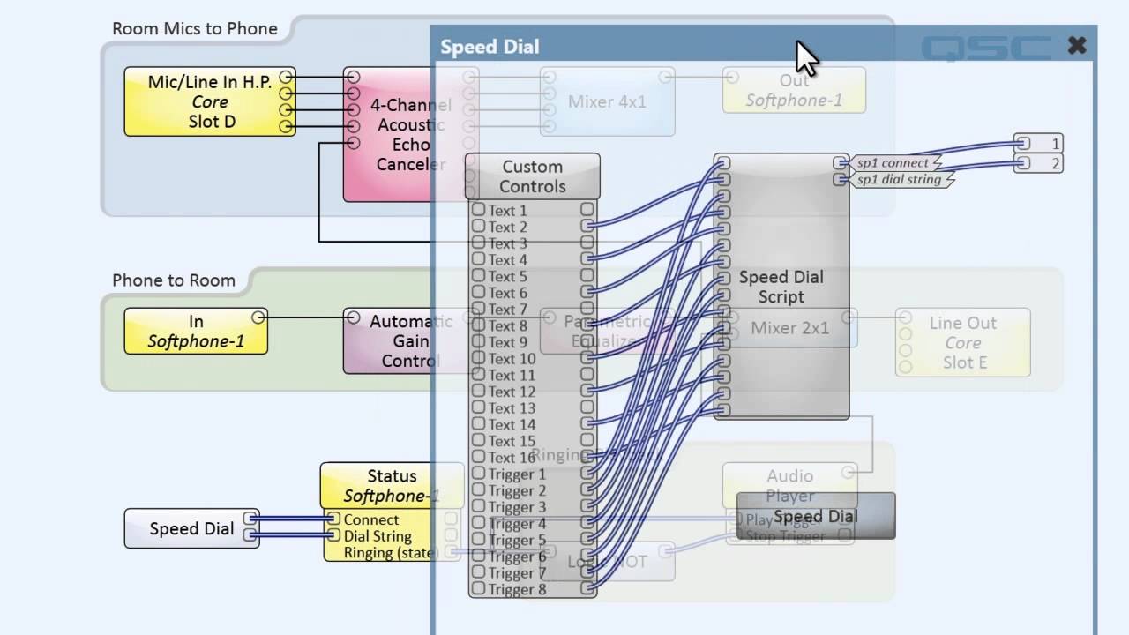The image size is (1129, 635).
Task: Click the Text 8 row in Custom Controls
Action: 533,325
